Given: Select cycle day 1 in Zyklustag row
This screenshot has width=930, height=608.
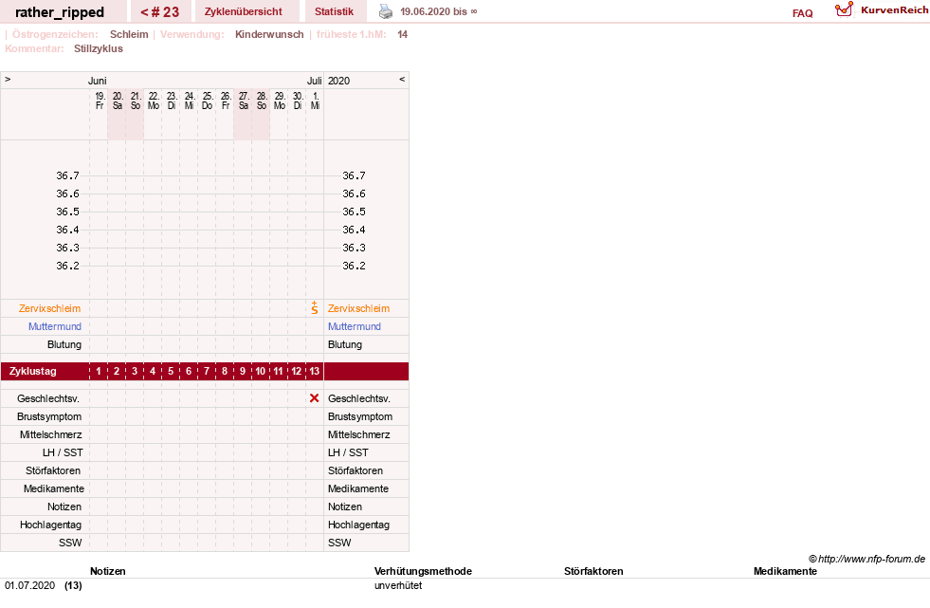Looking at the screenshot, I should 99,371.
